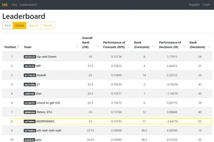Select team name RaduR
214x142 pixels.
pyautogui.click(x=42, y=75)
